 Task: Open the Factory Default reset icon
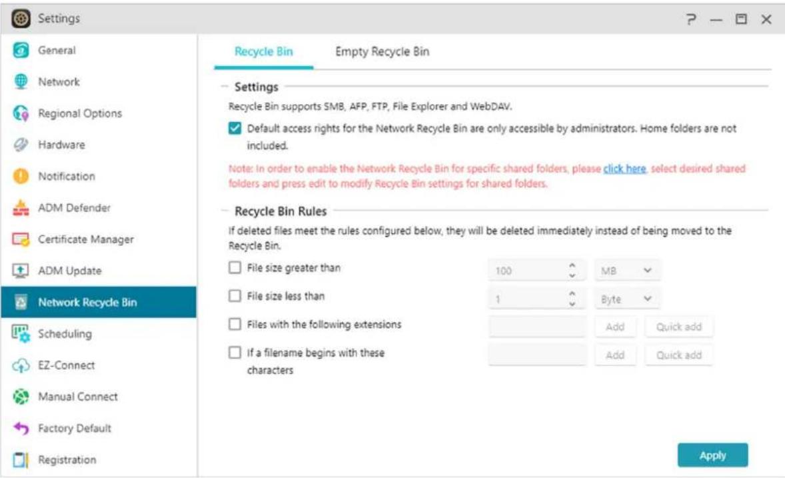coord(20,428)
